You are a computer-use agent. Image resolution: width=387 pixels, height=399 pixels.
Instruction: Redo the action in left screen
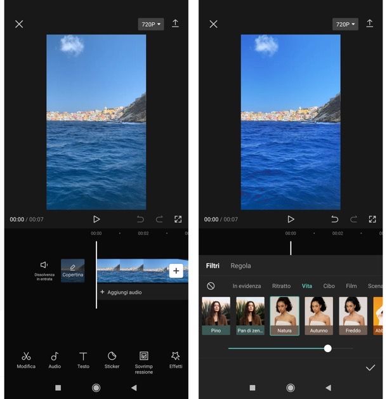tap(159, 219)
